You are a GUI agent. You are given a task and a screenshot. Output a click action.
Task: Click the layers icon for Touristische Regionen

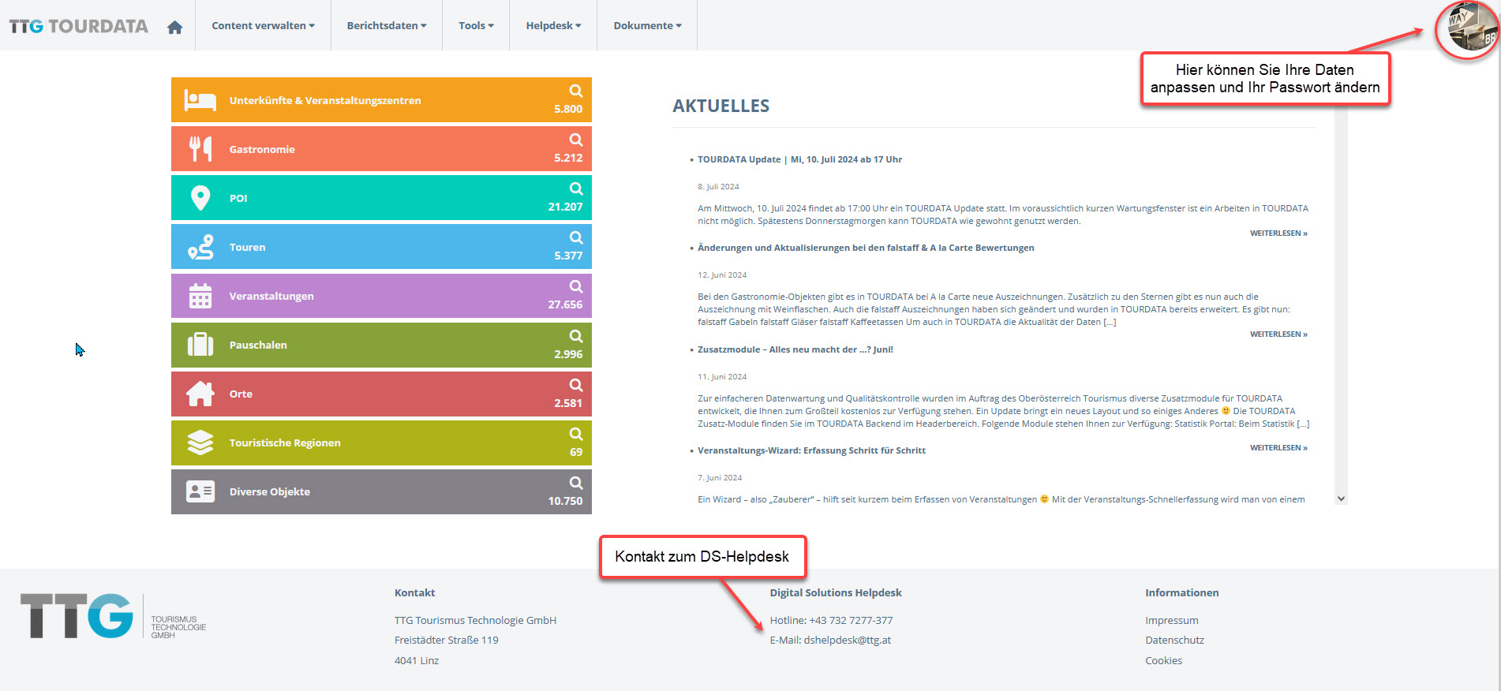point(200,443)
